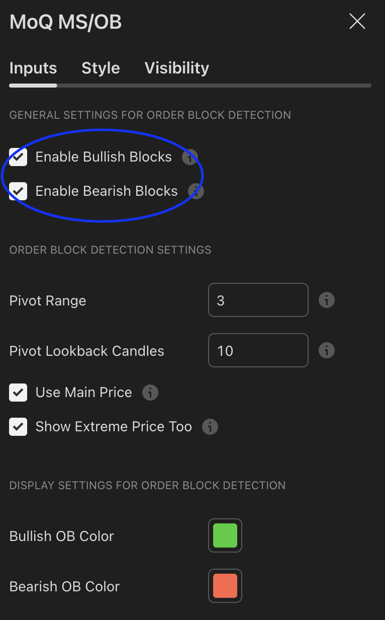Toggle Show Extreme Price Too checkbox

click(18, 427)
